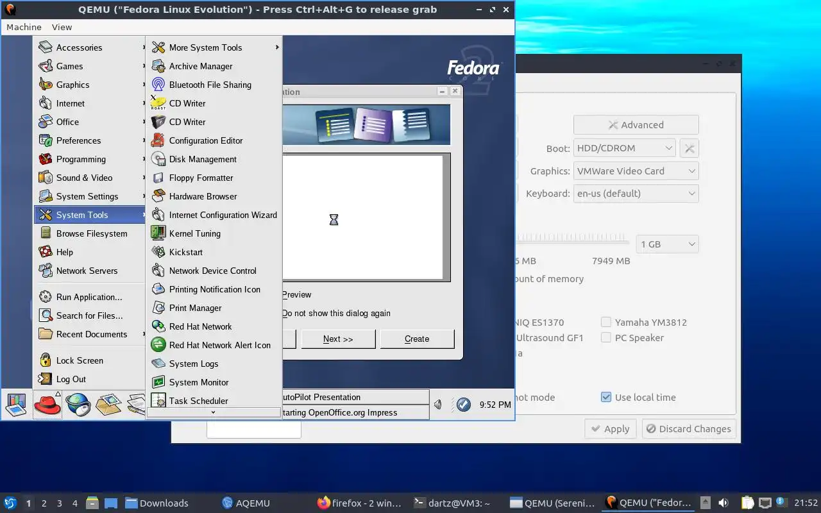Switch to Starting OpenOffice.org Impress taskbar entry
The width and height of the screenshot is (821, 513).
pos(355,412)
